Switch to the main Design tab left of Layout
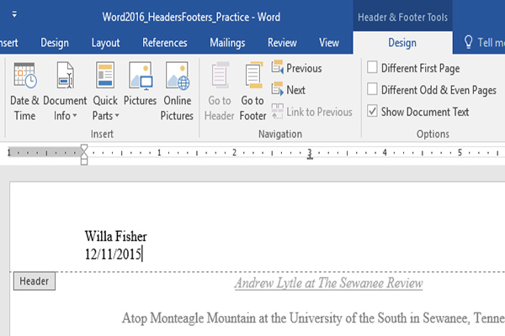The width and height of the screenshot is (505, 336). click(x=55, y=43)
